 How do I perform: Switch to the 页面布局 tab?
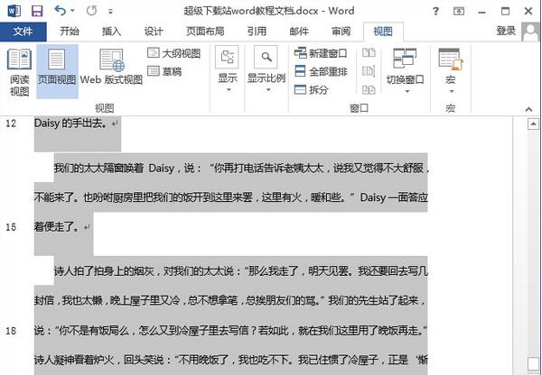point(205,32)
